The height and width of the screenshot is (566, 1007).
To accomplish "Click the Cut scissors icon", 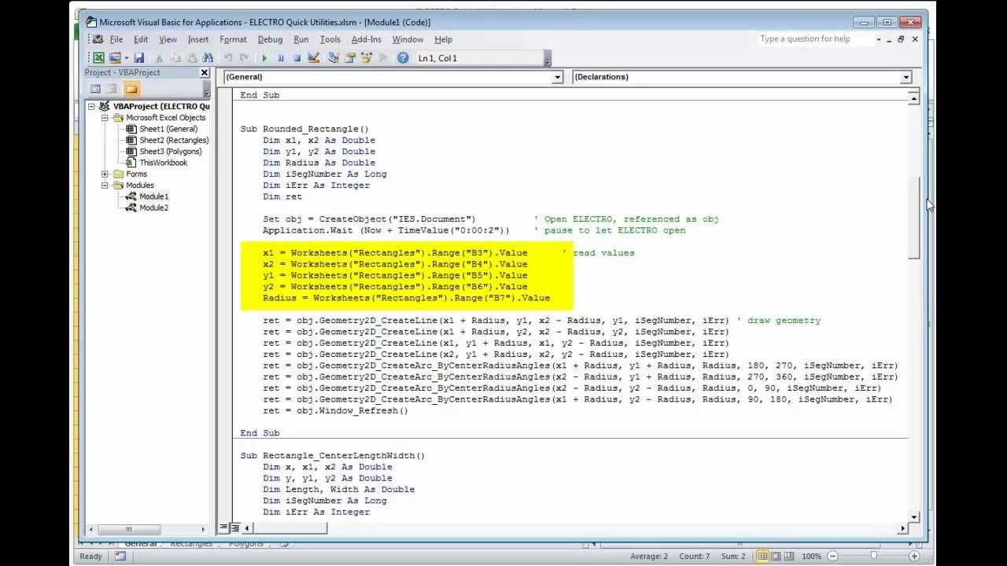I will pos(160,57).
